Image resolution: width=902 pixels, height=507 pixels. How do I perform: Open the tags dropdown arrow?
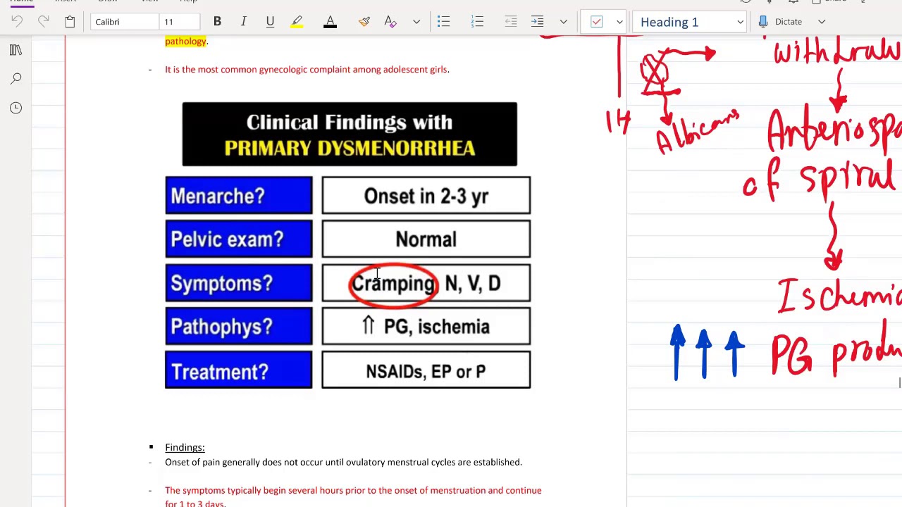[619, 22]
